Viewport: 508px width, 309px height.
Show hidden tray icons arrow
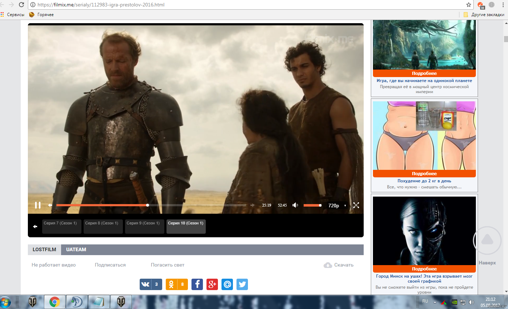(435, 302)
